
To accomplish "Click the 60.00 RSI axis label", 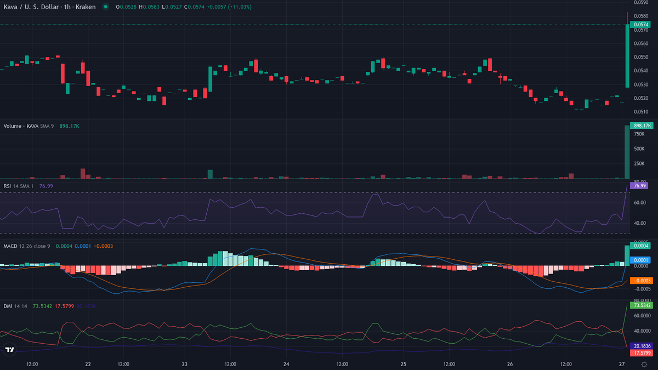I will pyautogui.click(x=640, y=202).
